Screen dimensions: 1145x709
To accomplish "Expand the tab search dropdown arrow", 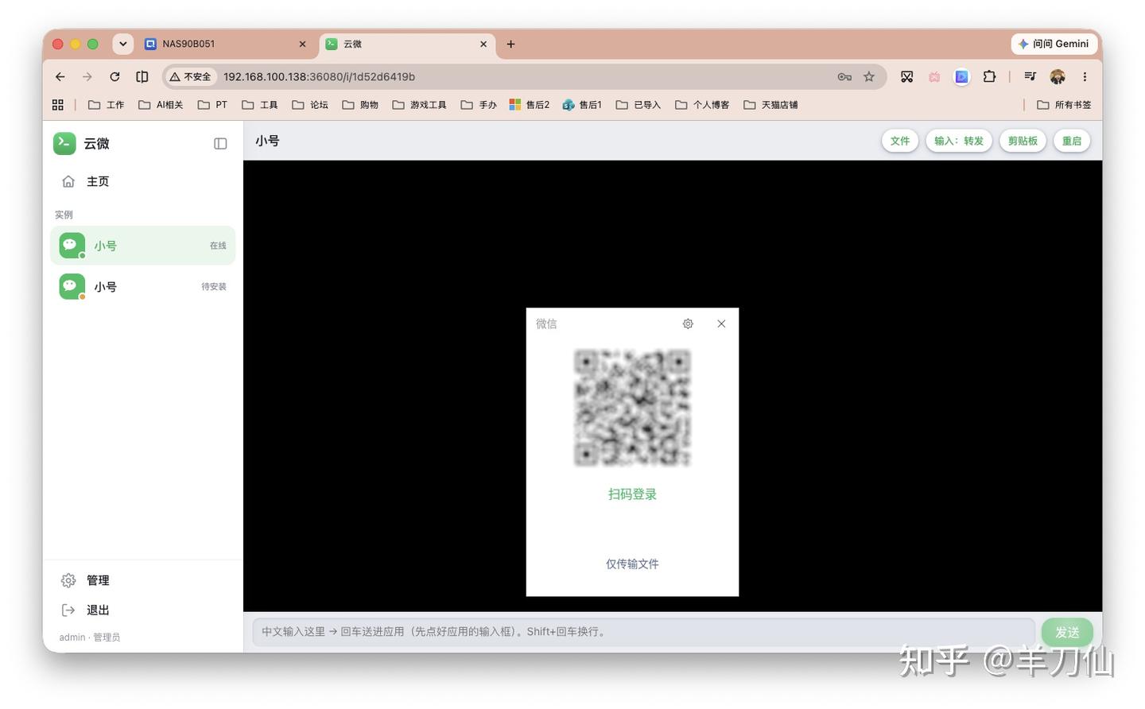I will tap(122, 45).
